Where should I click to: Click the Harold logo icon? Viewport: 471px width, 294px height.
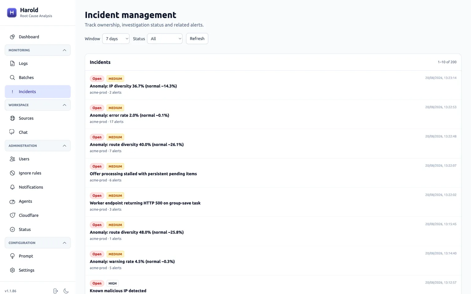(x=12, y=13)
